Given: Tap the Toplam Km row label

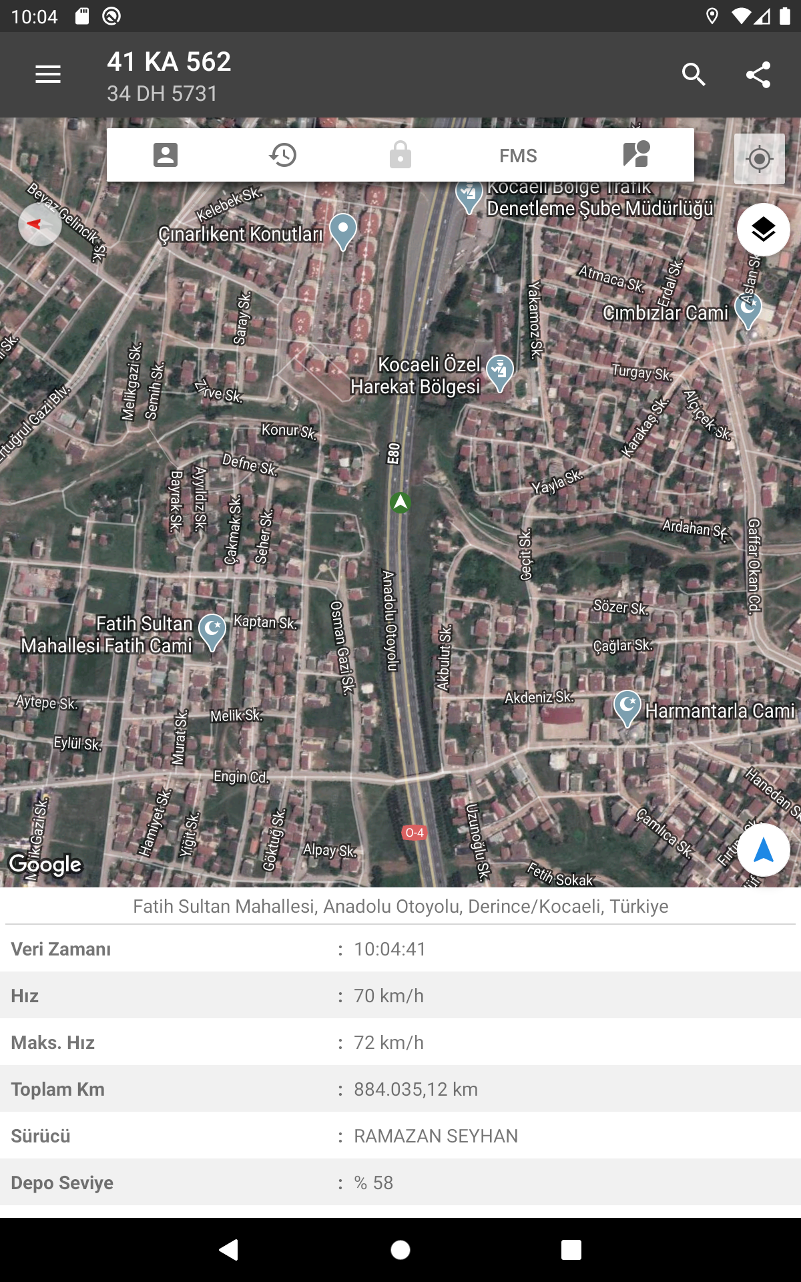Looking at the screenshot, I should click(x=57, y=1089).
